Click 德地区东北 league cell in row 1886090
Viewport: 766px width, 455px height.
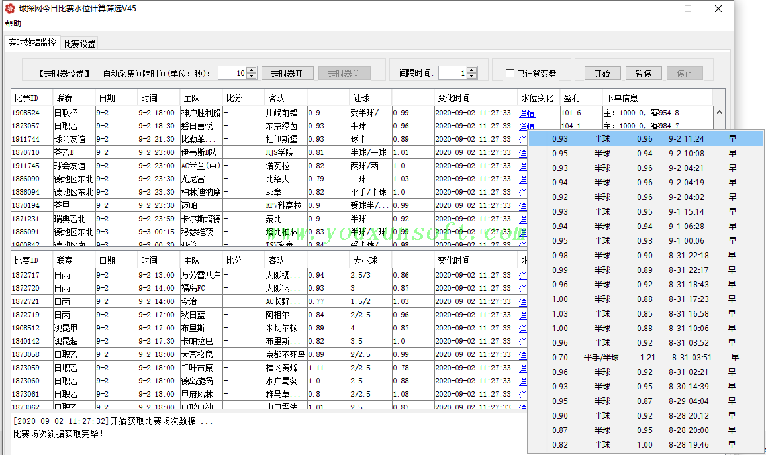click(73, 179)
